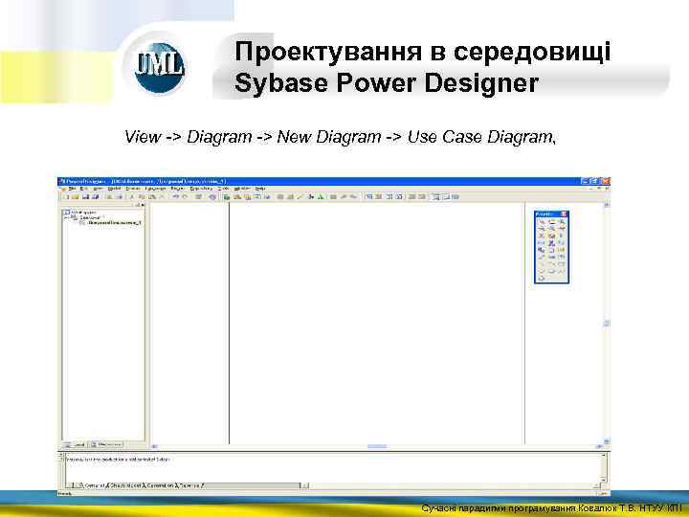Switch to the Generation output tab
This screenshot has width=689, height=517.
(x=160, y=485)
